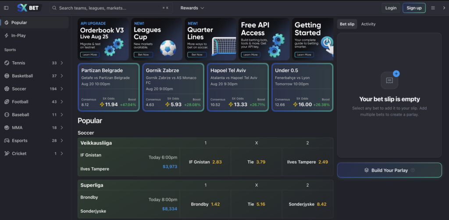The height and width of the screenshot is (220, 449).
Task: Click Learn More on Free API Access banner
Action: pos(250,55)
